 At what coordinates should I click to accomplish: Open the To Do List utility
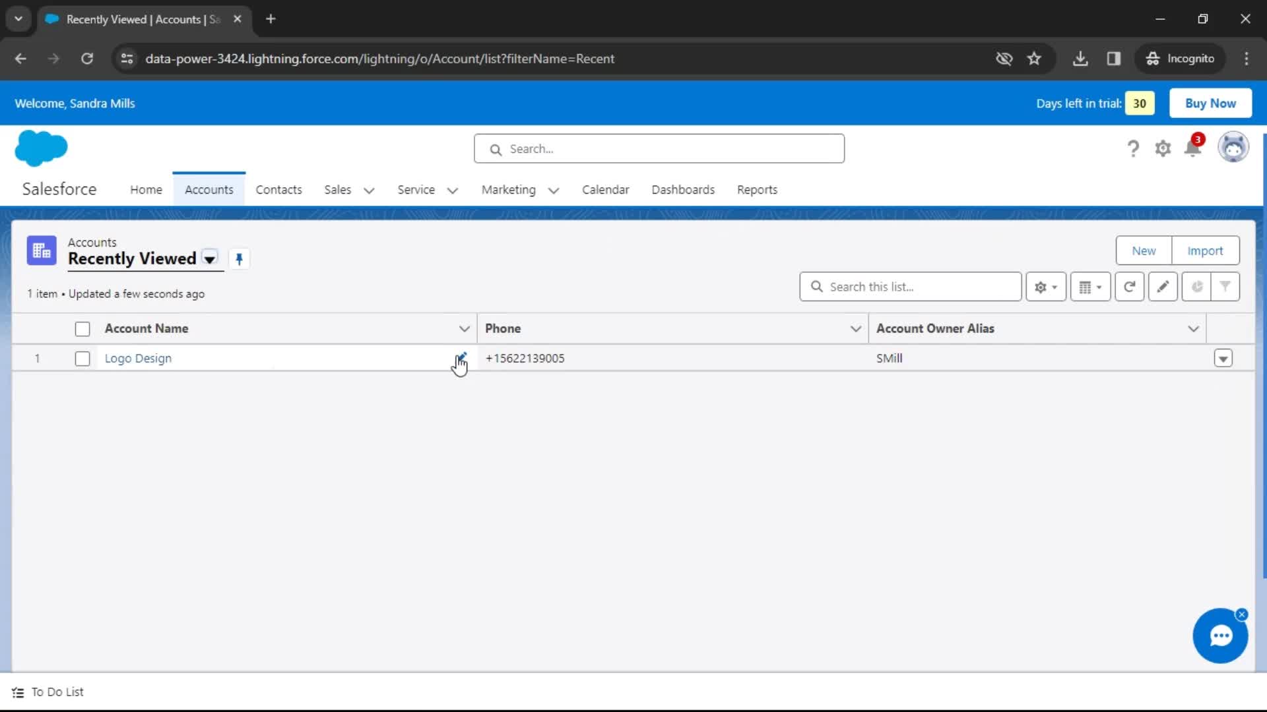[48, 692]
